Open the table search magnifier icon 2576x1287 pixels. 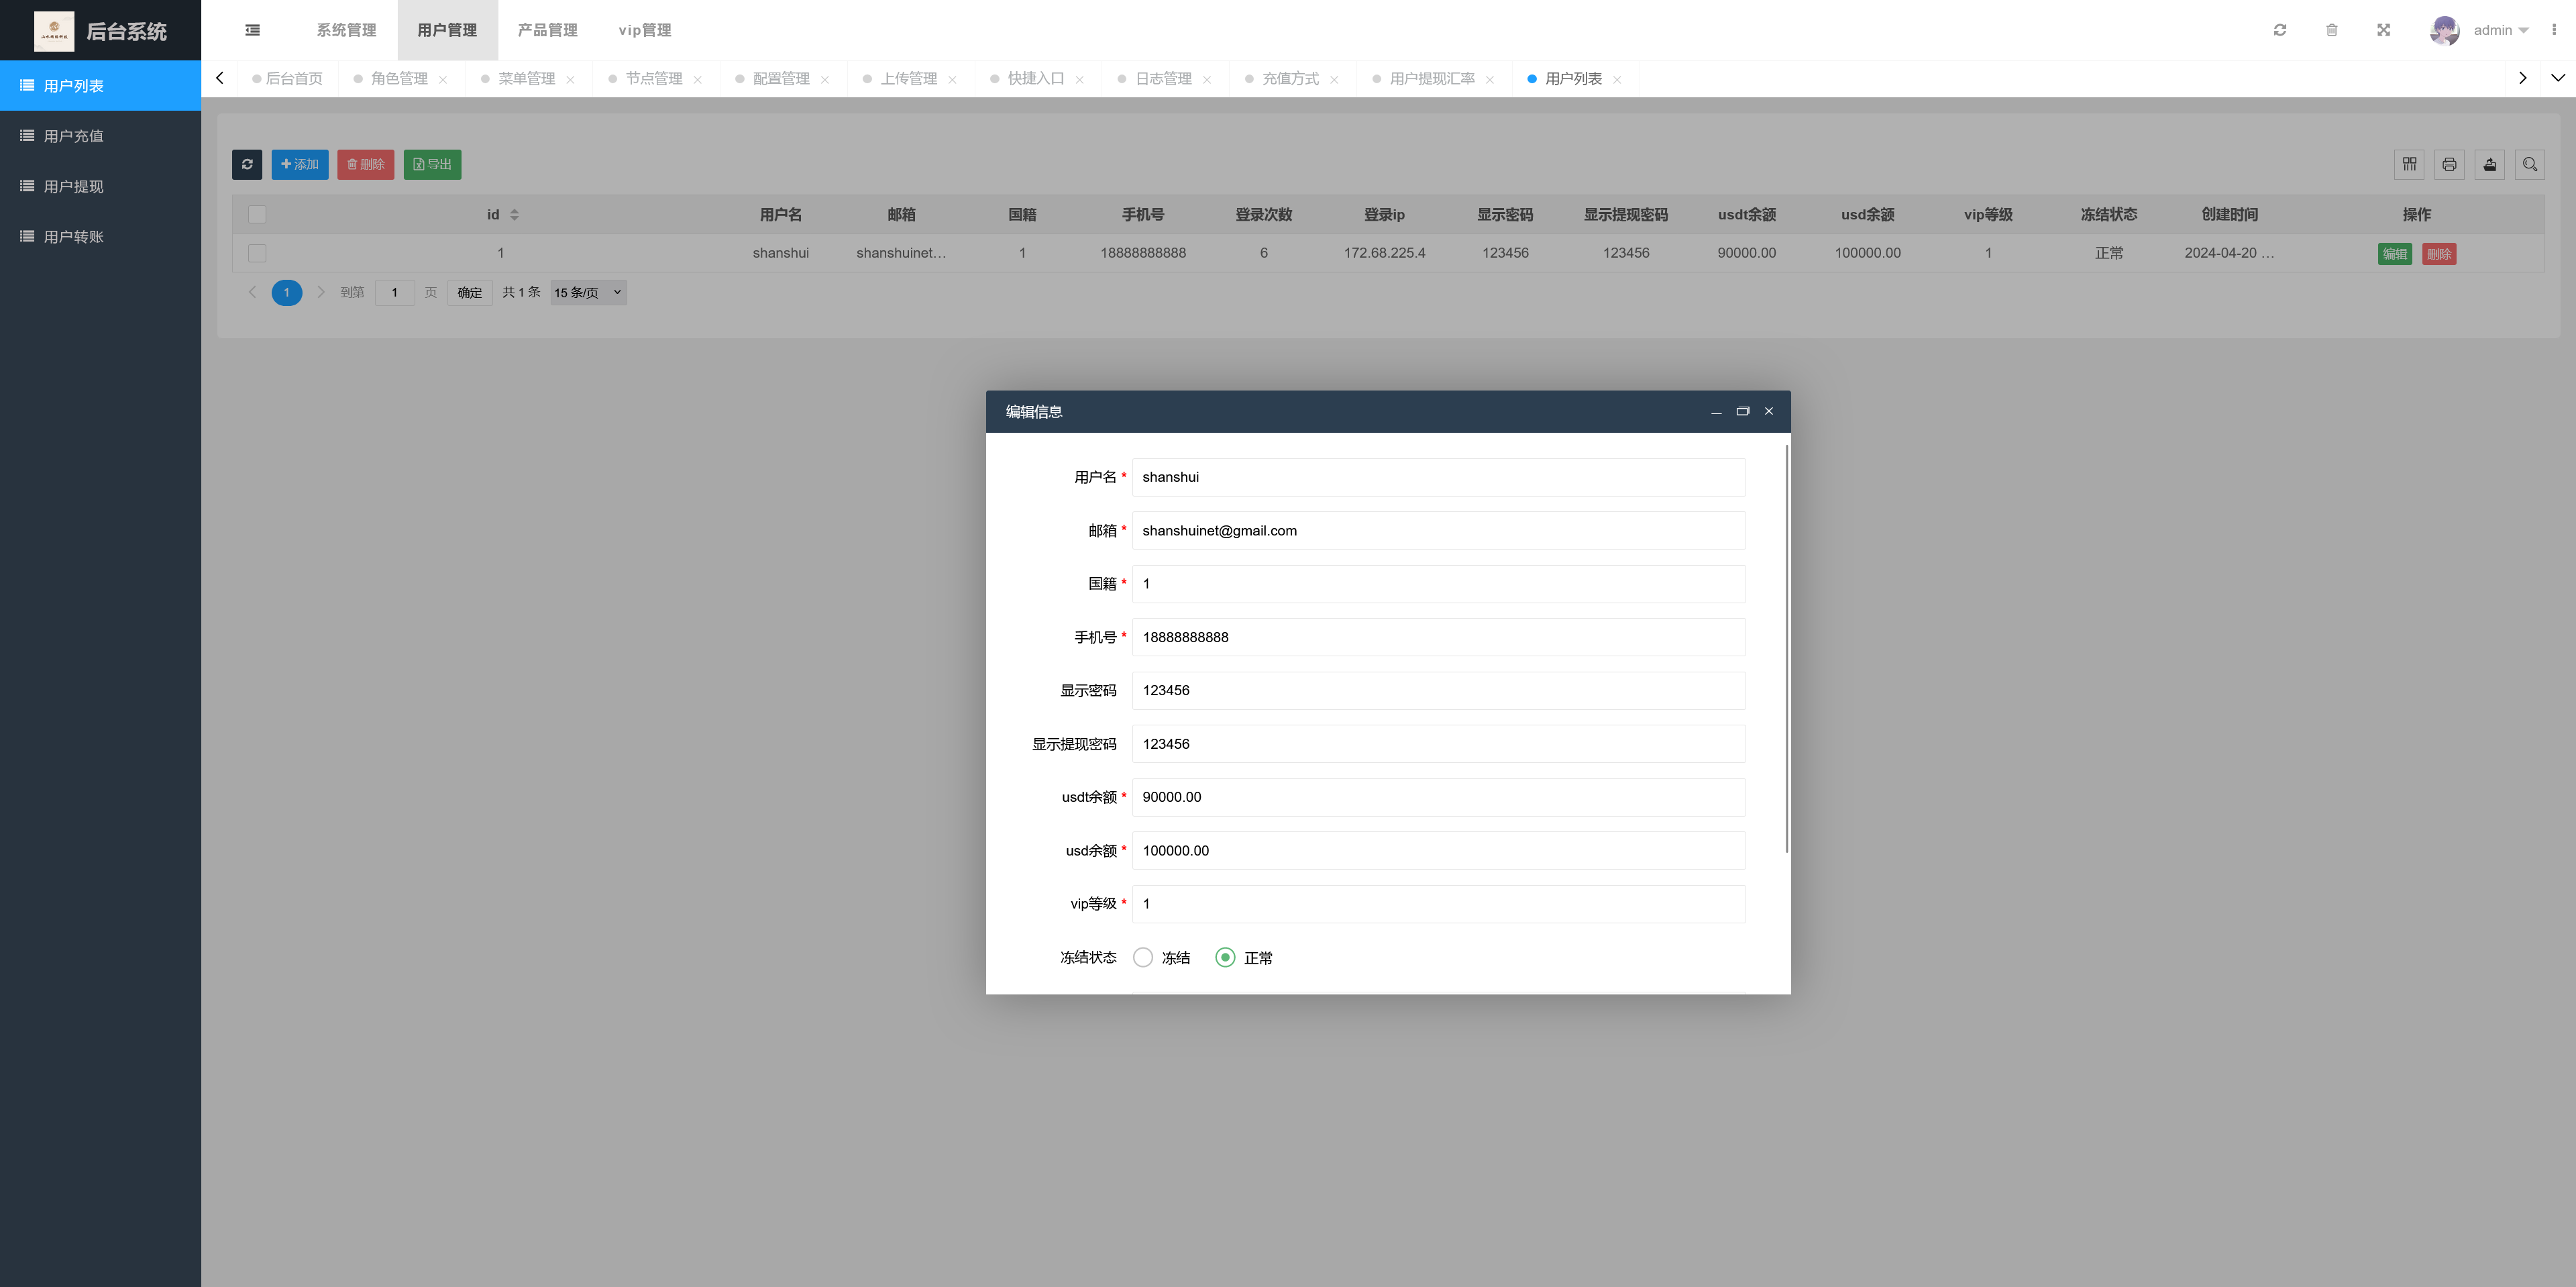tap(2530, 164)
